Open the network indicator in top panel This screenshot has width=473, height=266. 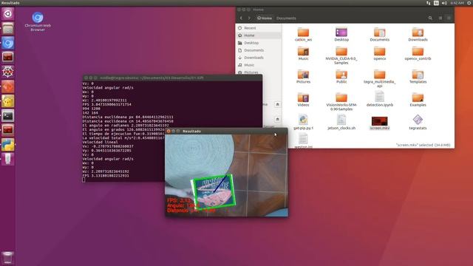point(429,3)
